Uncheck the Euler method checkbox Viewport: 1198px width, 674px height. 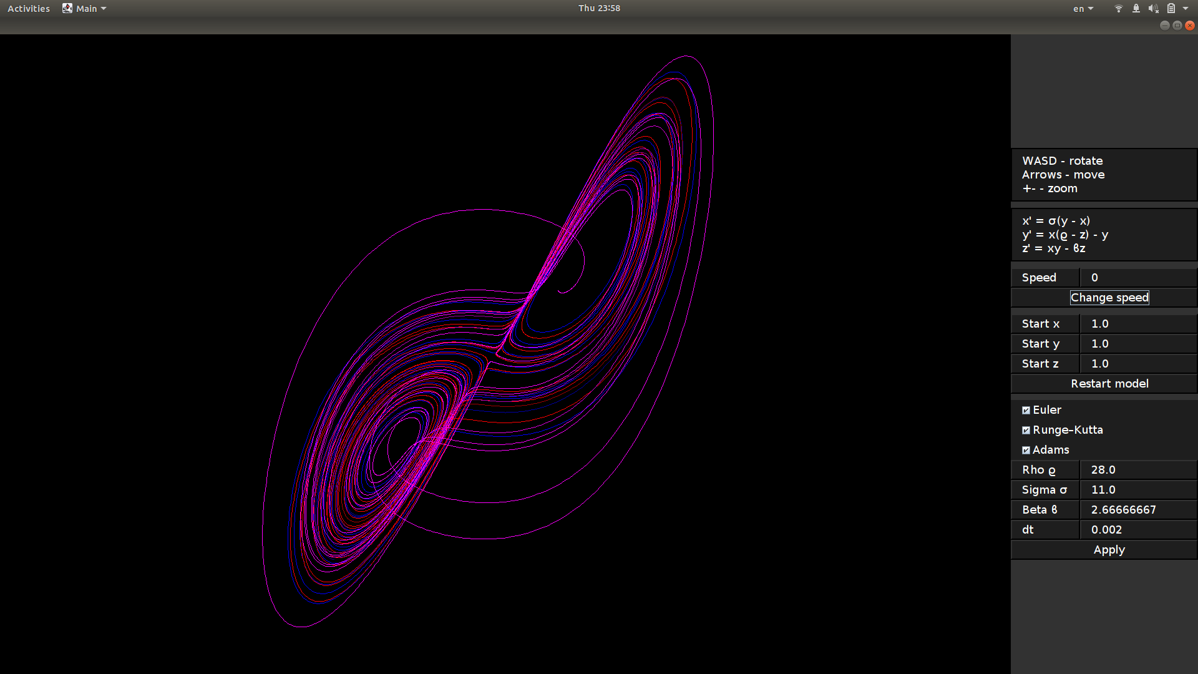point(1026,410)
